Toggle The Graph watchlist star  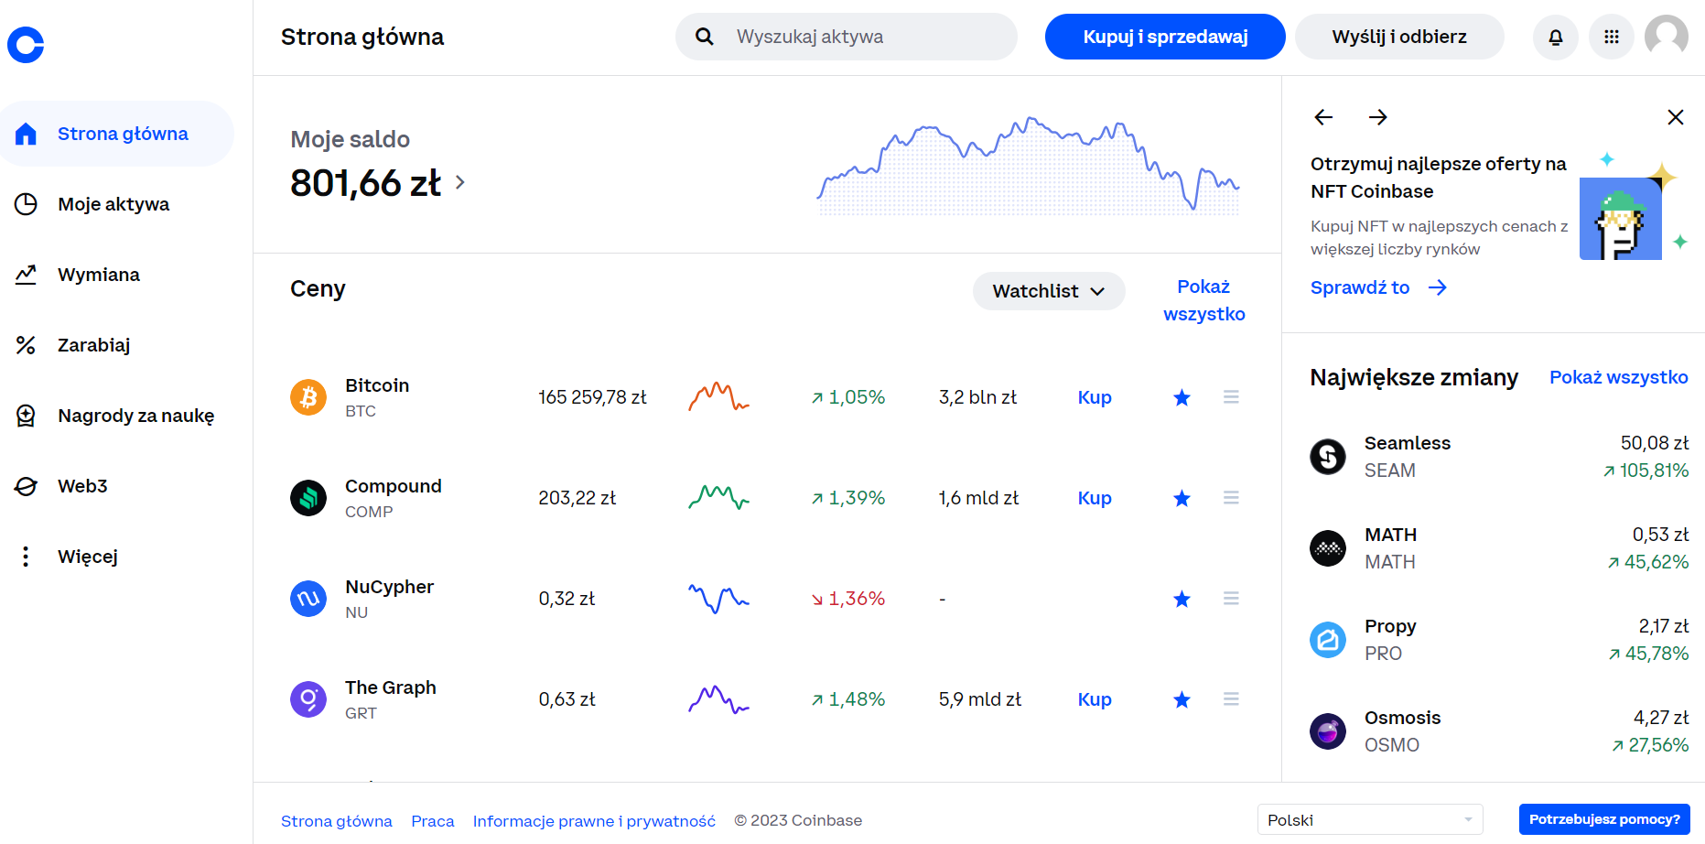tap(1182, 699)
